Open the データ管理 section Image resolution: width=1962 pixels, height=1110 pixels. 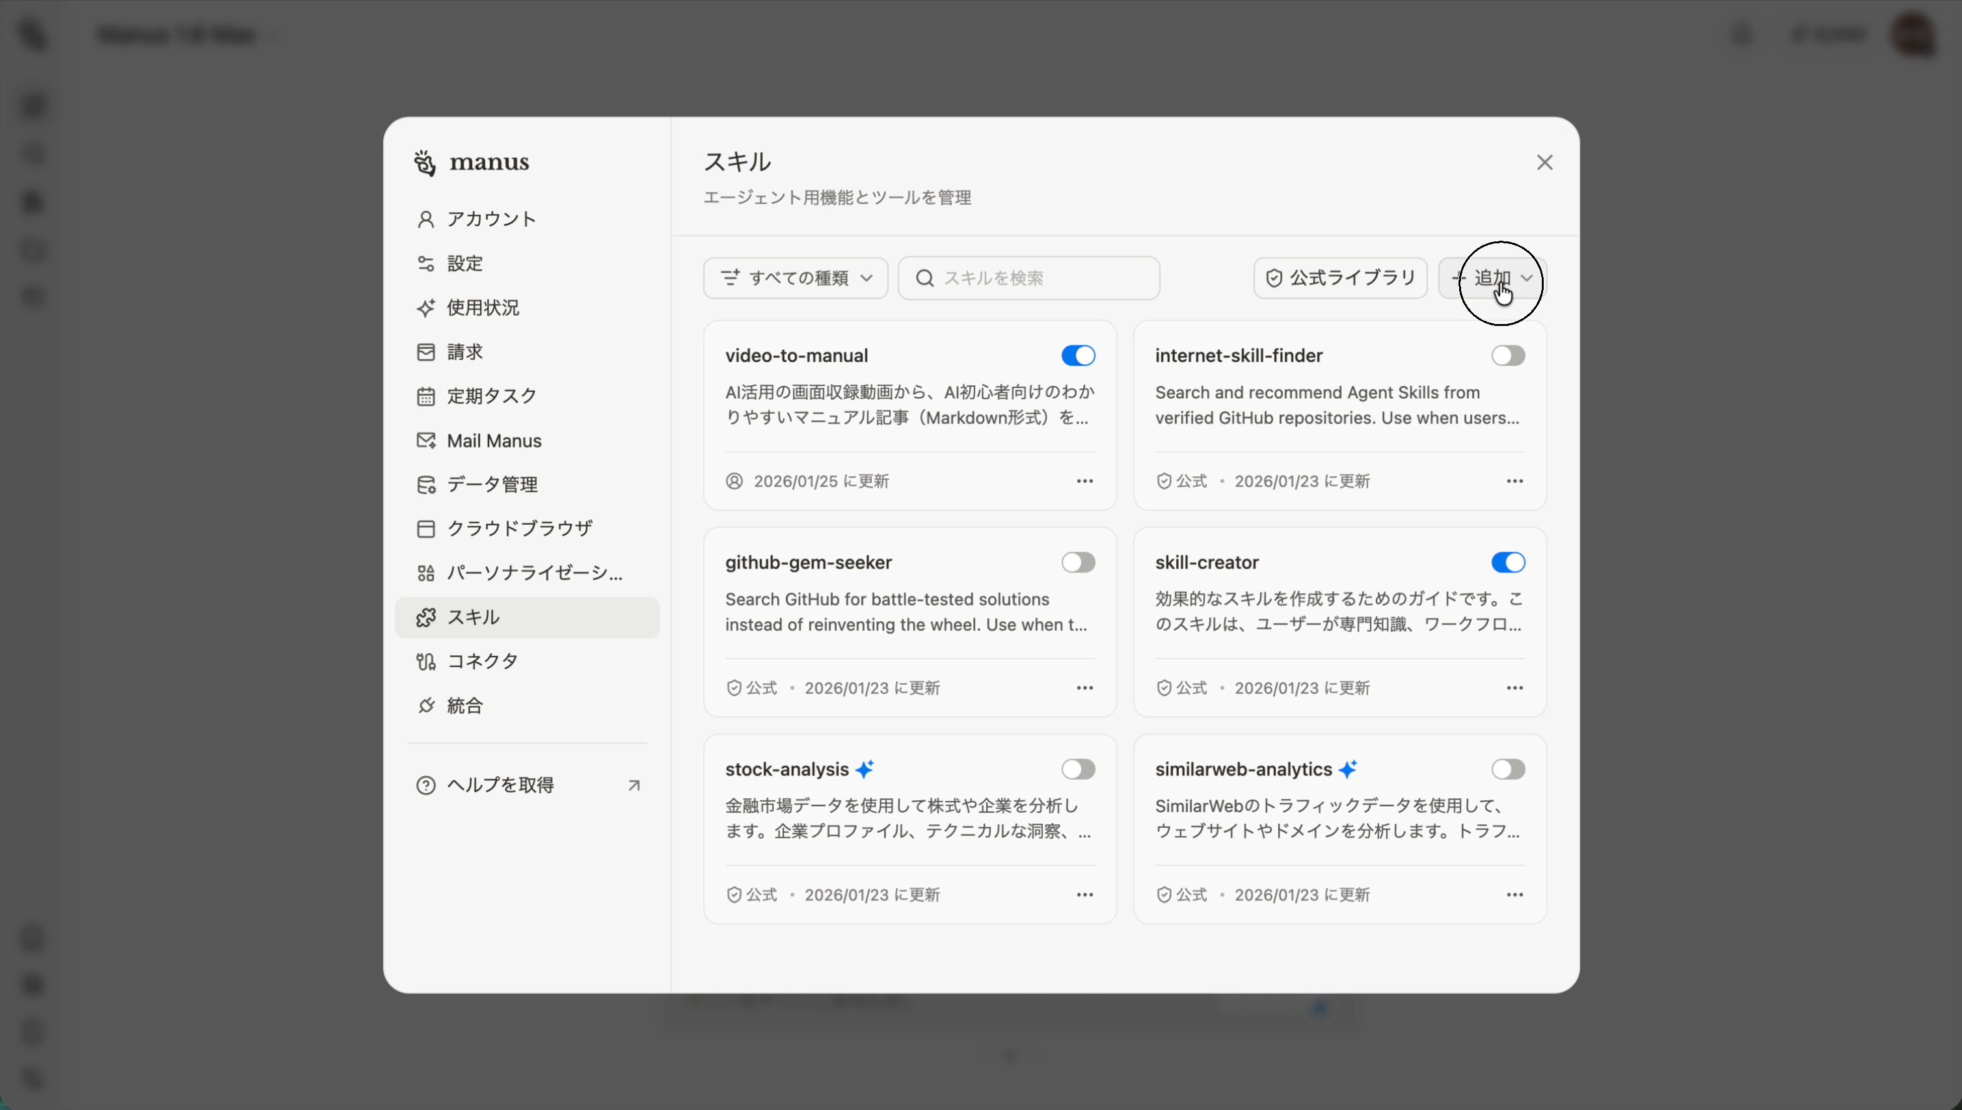pos(492,483)
